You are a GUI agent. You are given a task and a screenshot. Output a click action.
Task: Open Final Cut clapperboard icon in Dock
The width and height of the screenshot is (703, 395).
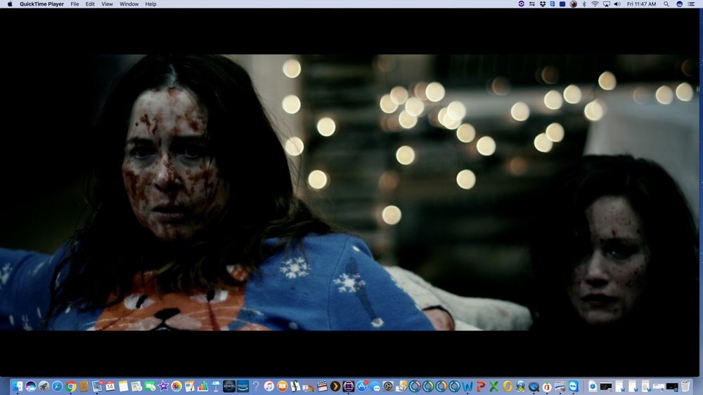point(322,386)
